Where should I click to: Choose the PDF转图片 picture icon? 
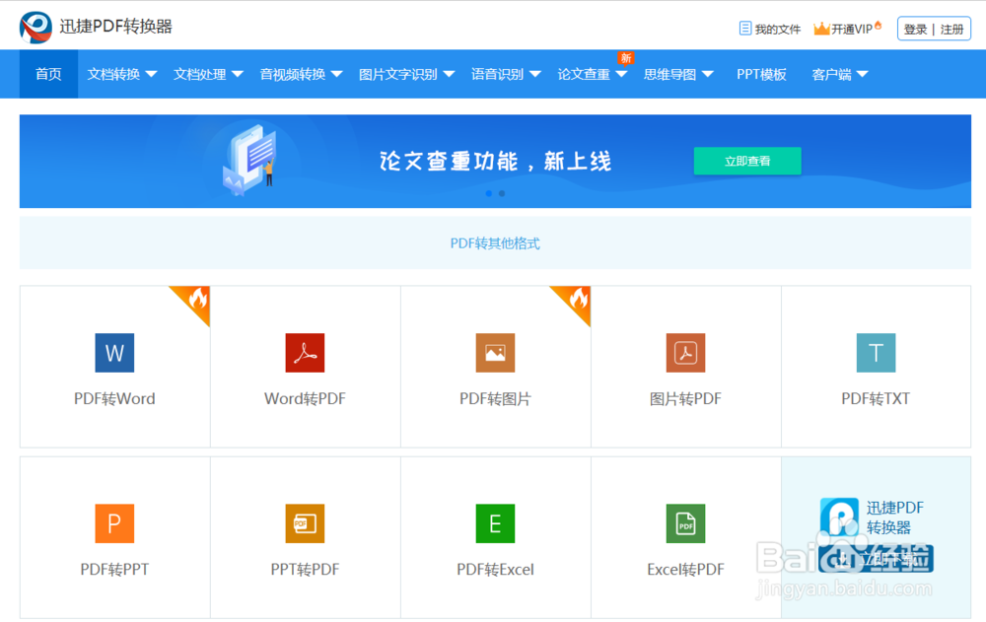[496, 353]
